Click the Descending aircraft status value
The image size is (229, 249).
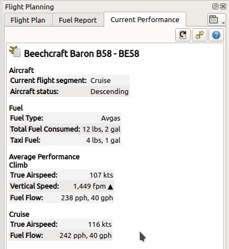click(109, 92)
